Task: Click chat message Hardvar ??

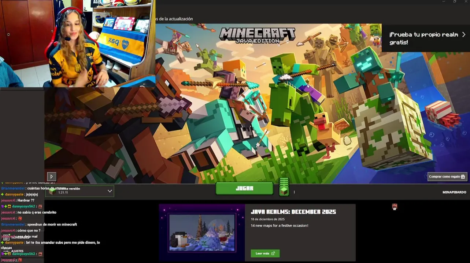Action: [26, 200]
